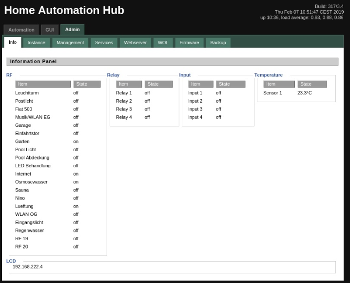Click the Relay table Item header
The height and width of the screenshot is (283, 350).
tap(129, 84)
